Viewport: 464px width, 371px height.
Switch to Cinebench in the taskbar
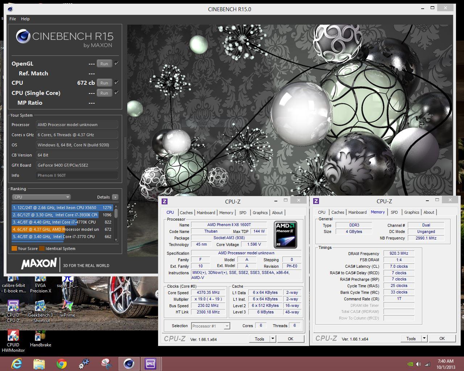[x=129, y=364]
